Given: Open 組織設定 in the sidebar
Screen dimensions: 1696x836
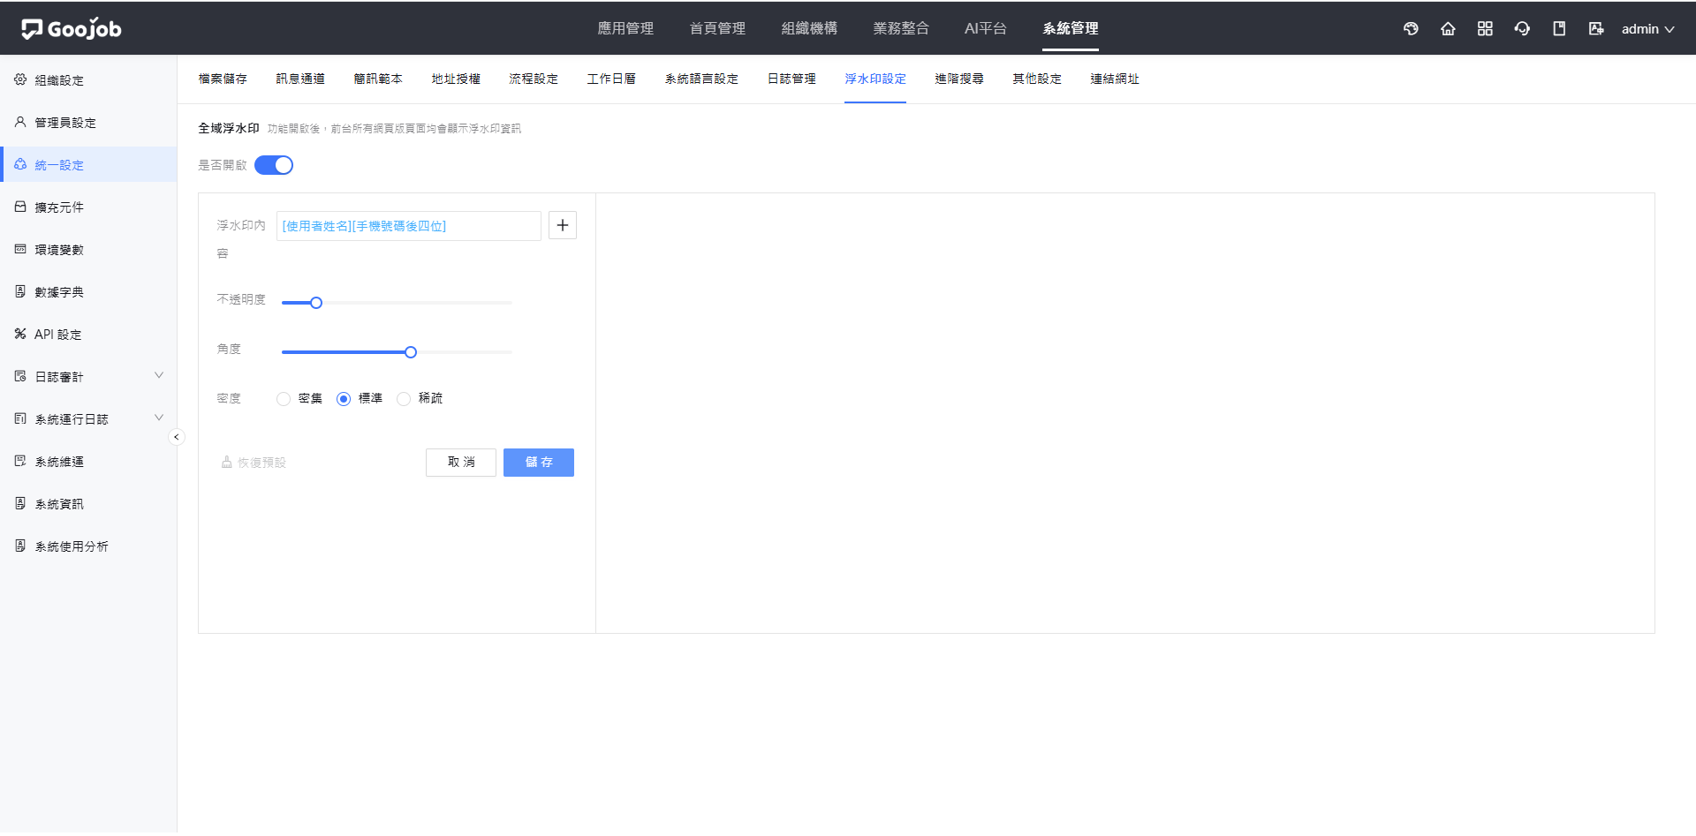Looking at the screenshot, I should pyautogui.click(x=88, y=79).
